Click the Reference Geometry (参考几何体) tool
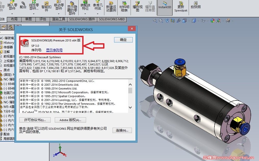 pyautogui.click(x=98, y=5)
